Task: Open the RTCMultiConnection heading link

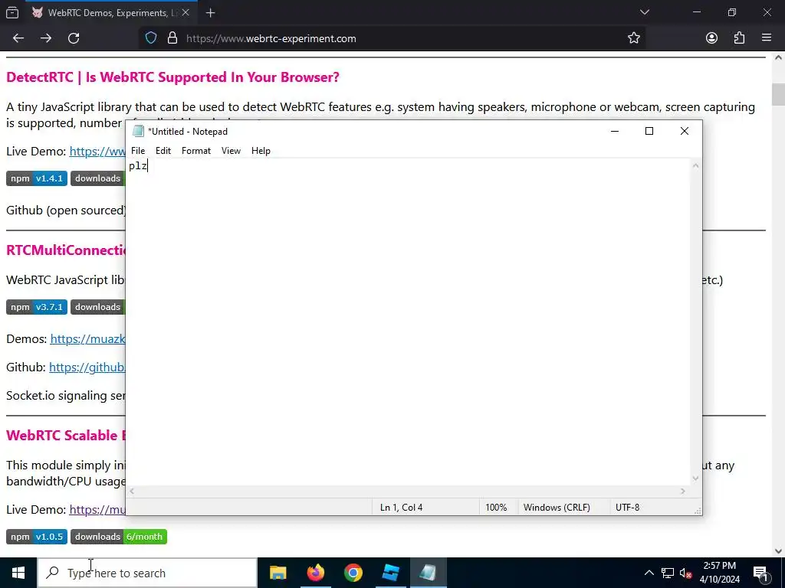Action: click(x=66, y=250)
